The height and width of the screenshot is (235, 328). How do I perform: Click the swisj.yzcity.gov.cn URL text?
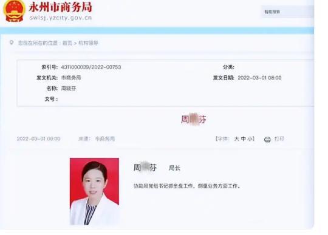(x=61, y=18)
